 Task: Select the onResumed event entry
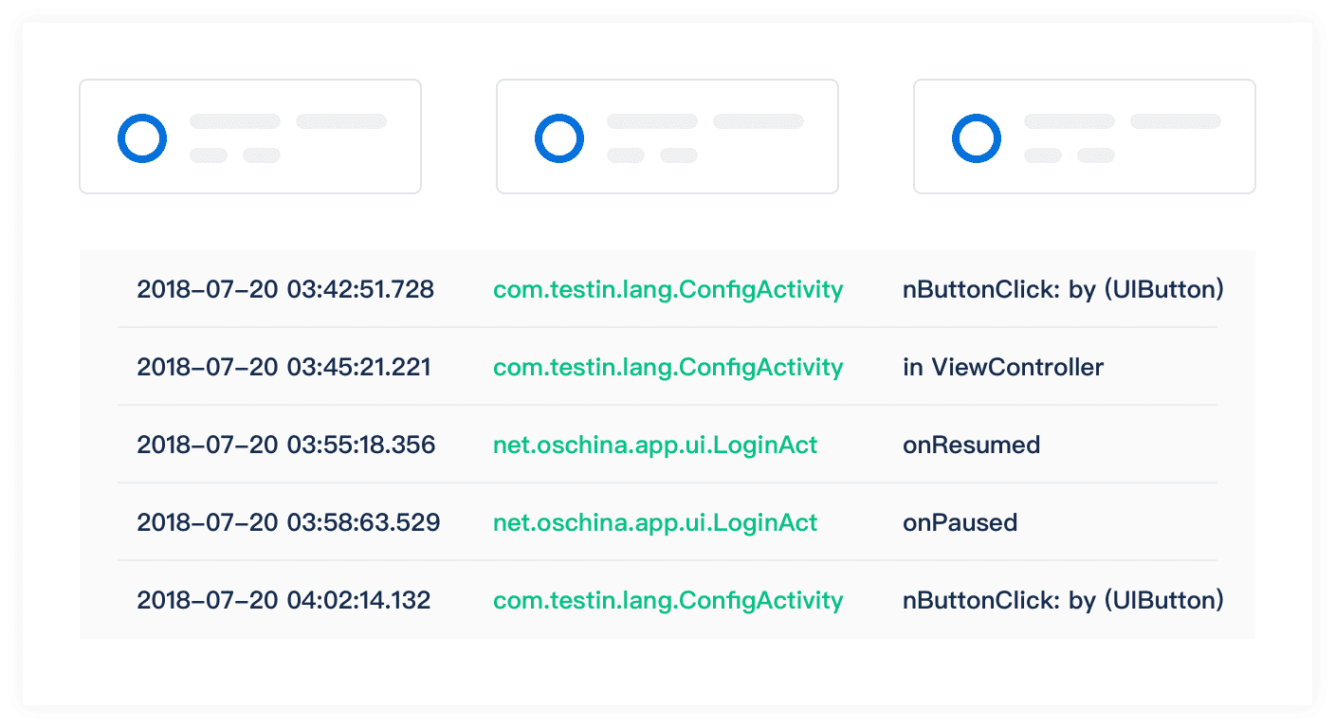point(971,445)
